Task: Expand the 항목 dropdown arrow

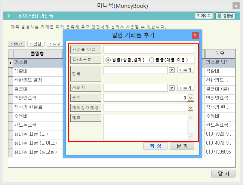Action: (x=172, y=70)
